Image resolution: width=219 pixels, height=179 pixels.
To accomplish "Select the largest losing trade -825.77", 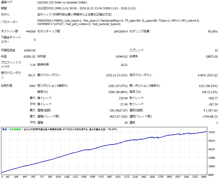I will point(213,98).
